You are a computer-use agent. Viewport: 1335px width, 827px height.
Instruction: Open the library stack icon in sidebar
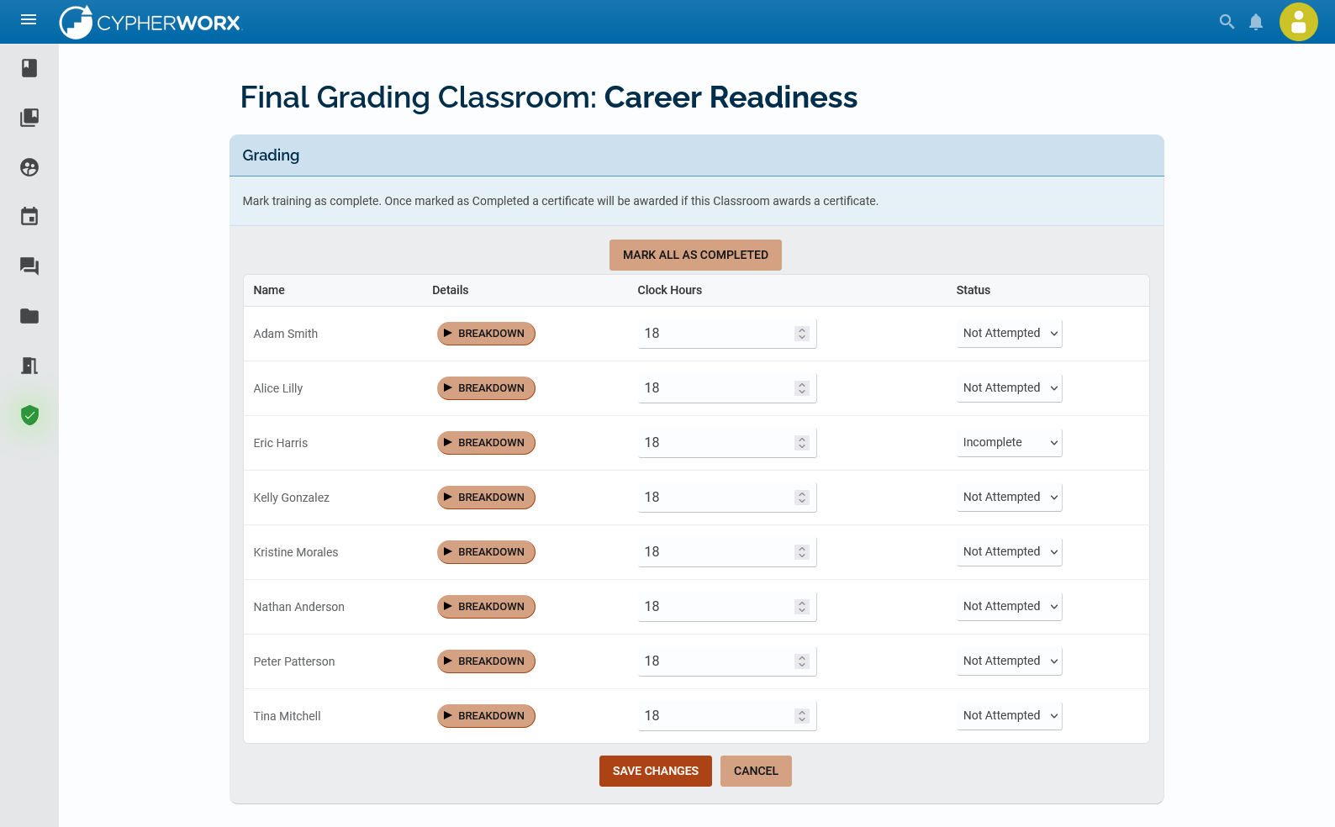[29, 118]
